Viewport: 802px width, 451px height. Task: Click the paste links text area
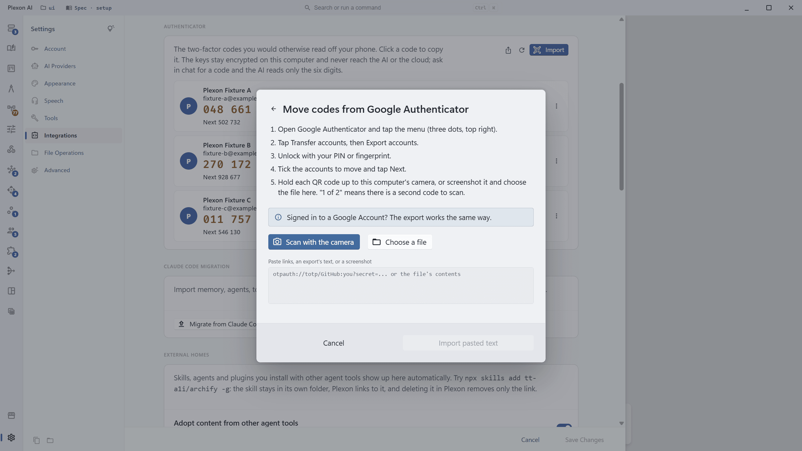pyautogui.click(x=401, y=285)
